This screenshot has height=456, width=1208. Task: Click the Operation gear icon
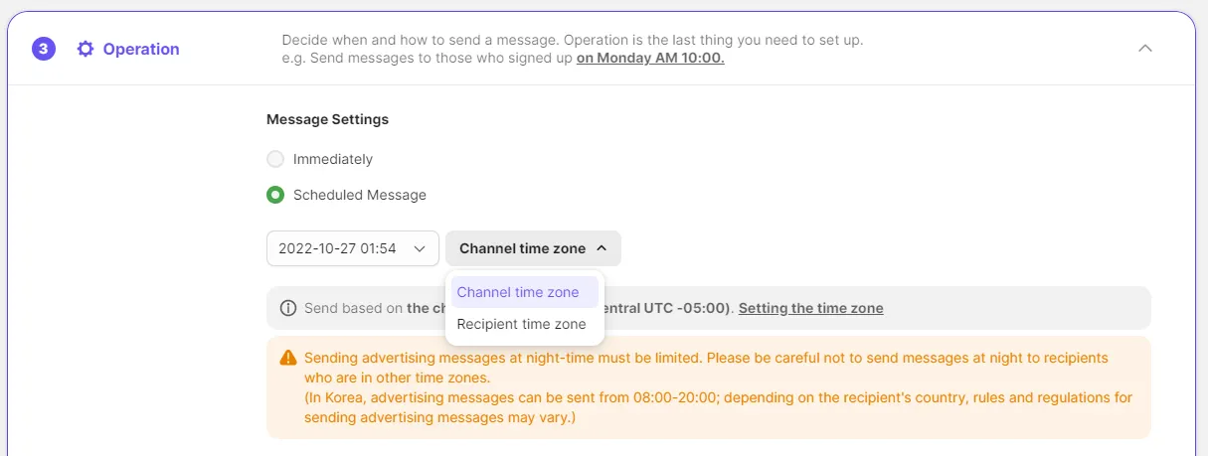86,49
